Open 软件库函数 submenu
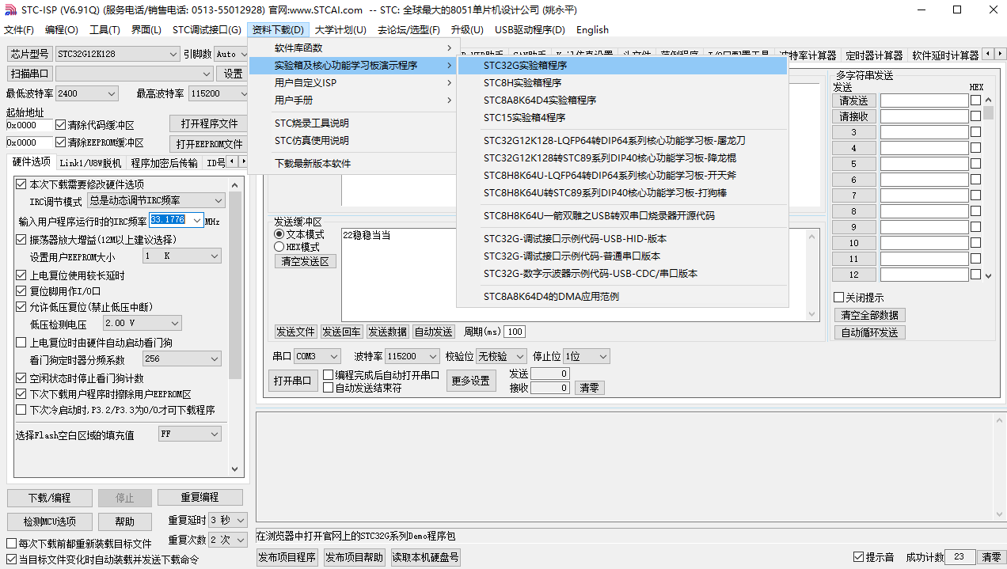The height and width of the screenshot is (569, 1007). click(352, 47)
